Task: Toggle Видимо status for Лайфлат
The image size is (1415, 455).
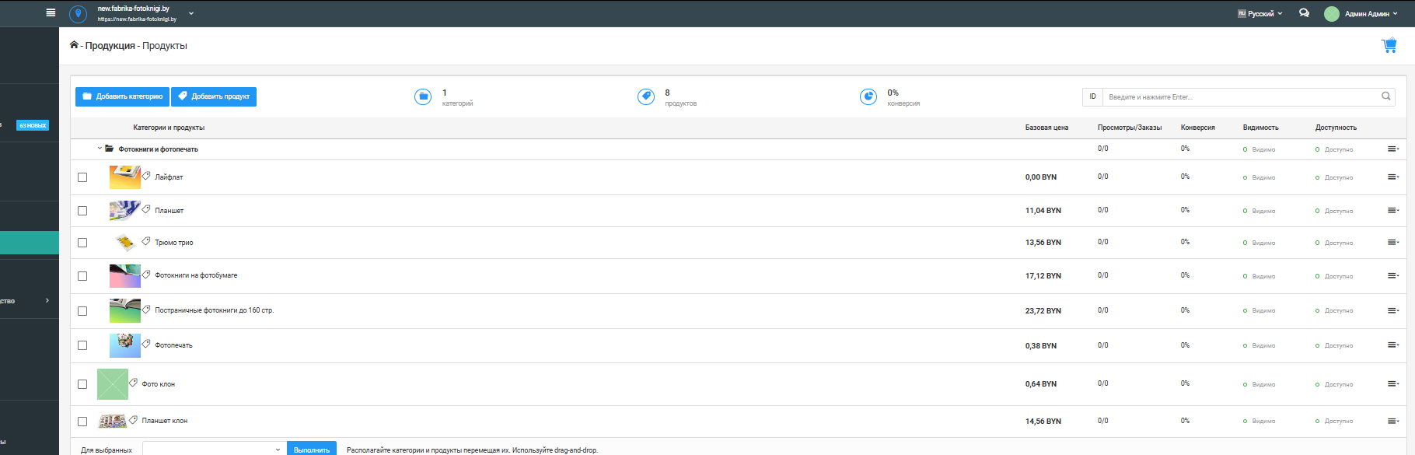Action: [1260, 177]
